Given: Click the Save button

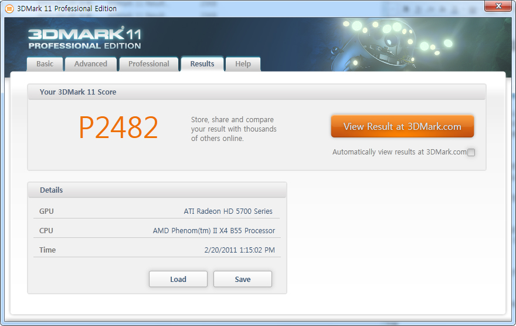Looking at the screenshot, I should pos(243,279).
